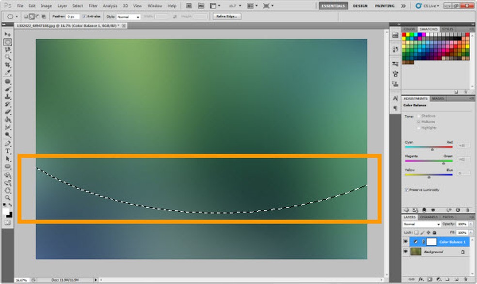The height and width of the screenshot is (284, 477).
Task: Select the Pen tool
Action: pos(8,143)
